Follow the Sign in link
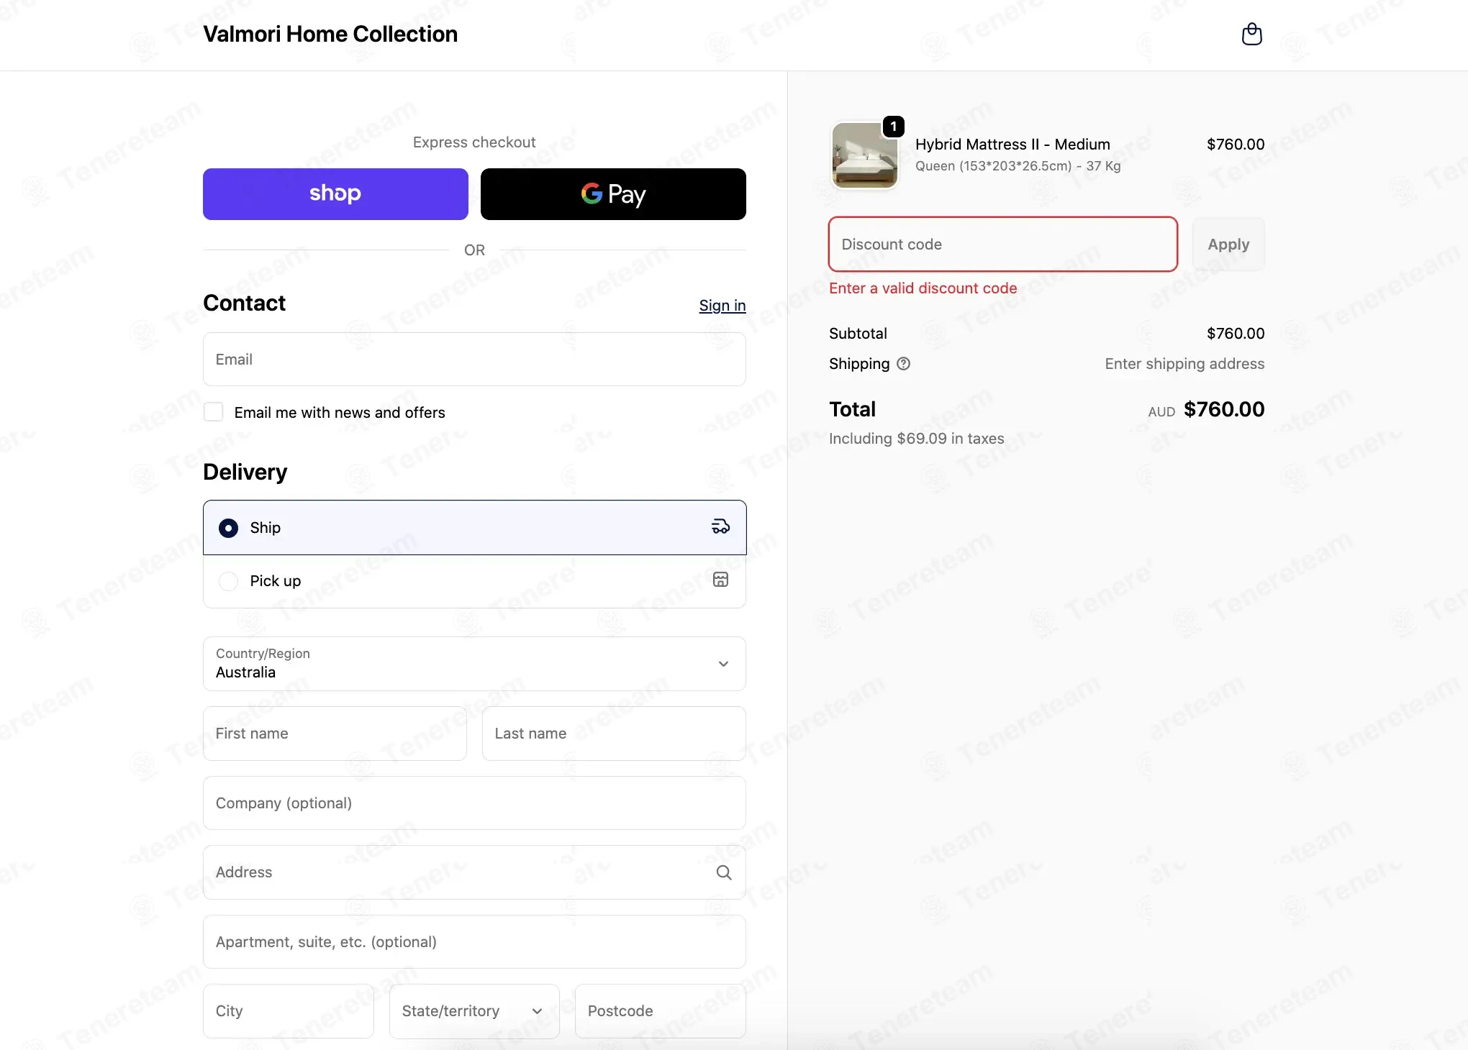 pyautogui.click(x=722, y=306)
